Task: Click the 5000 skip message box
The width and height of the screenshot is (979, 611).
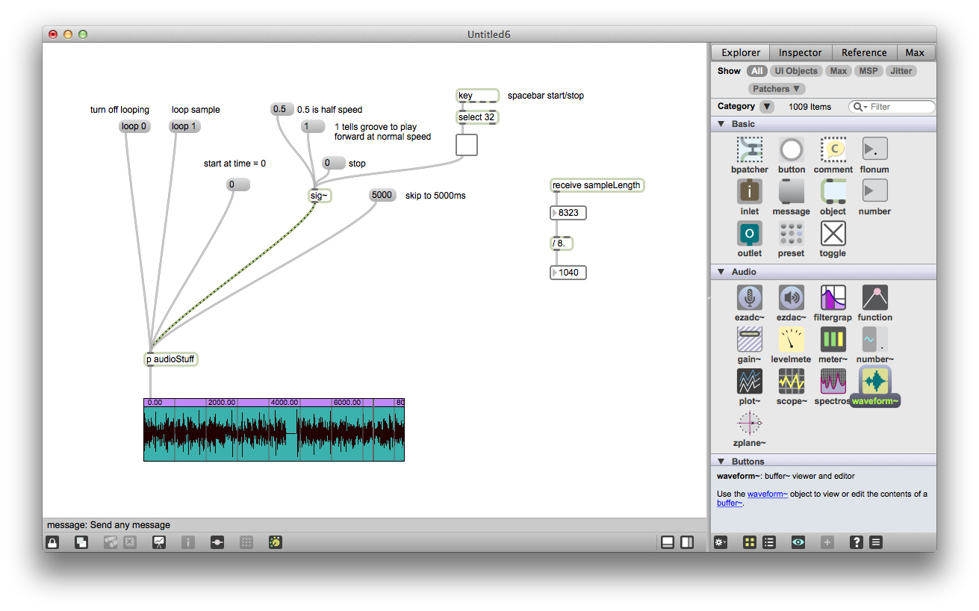Action: point(382,195)
